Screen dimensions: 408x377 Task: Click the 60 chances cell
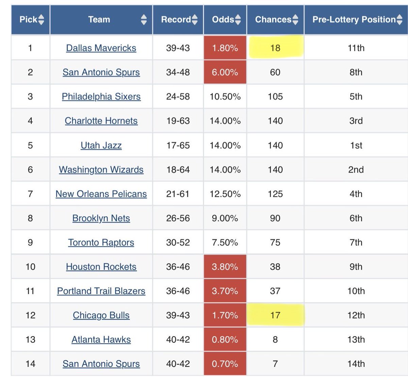click(x=275, y=72)
